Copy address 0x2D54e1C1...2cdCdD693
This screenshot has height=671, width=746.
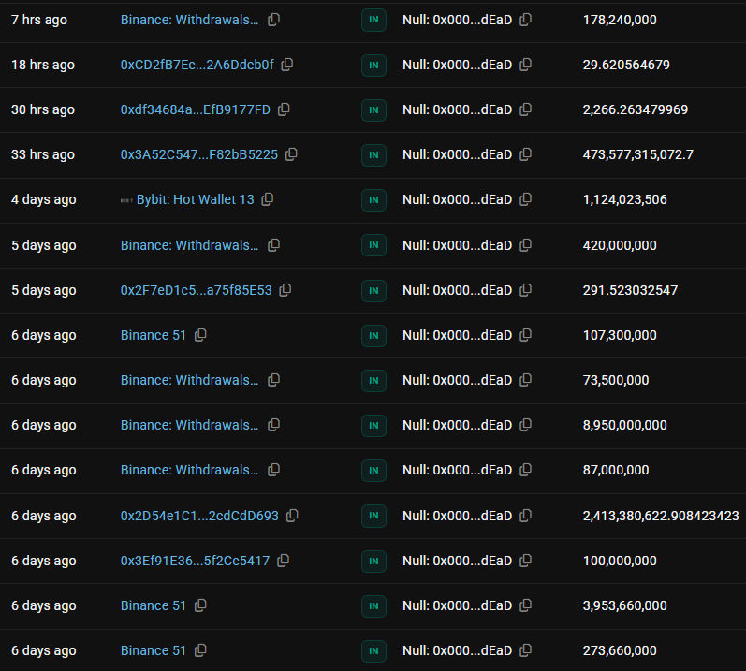(x=292, y=516)
